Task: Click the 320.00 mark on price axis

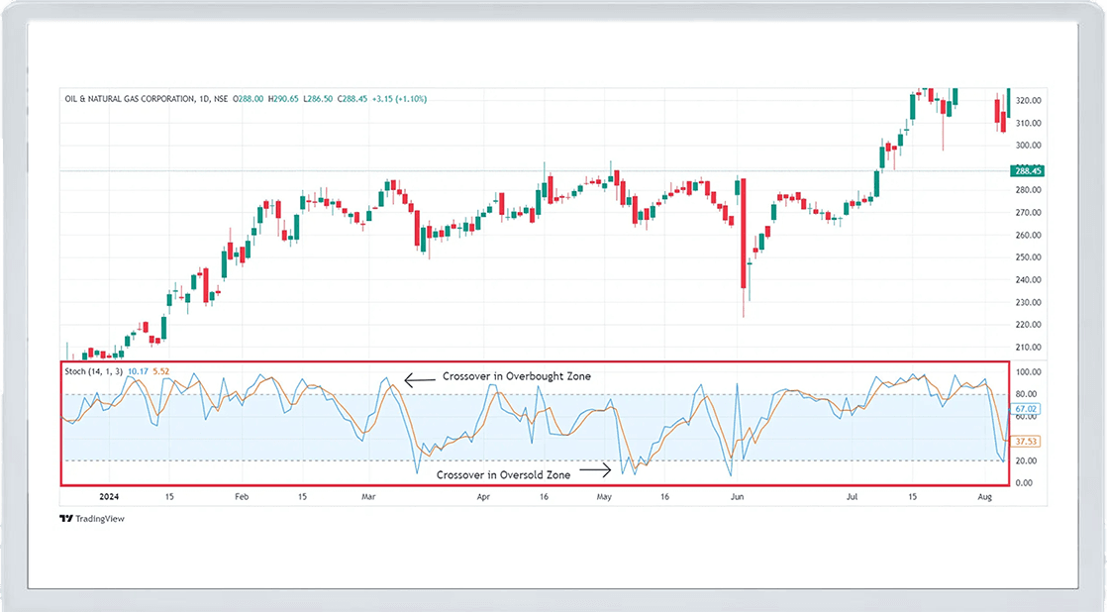Action: 1029,101
